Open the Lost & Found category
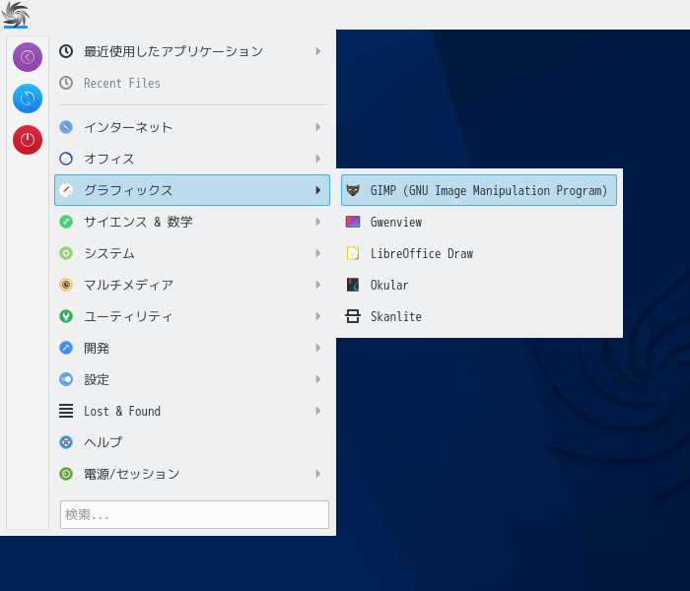The image size is (690, 591). point(192,411)
